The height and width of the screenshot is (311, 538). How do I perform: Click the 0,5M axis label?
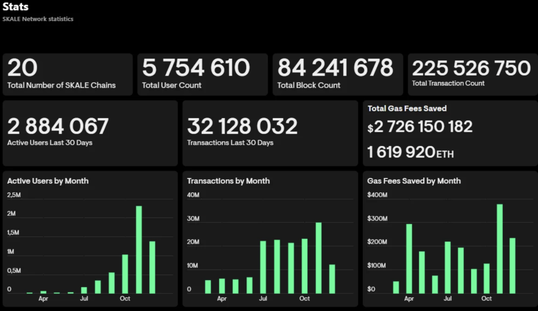pyautogui.click(x=14, y=271)
